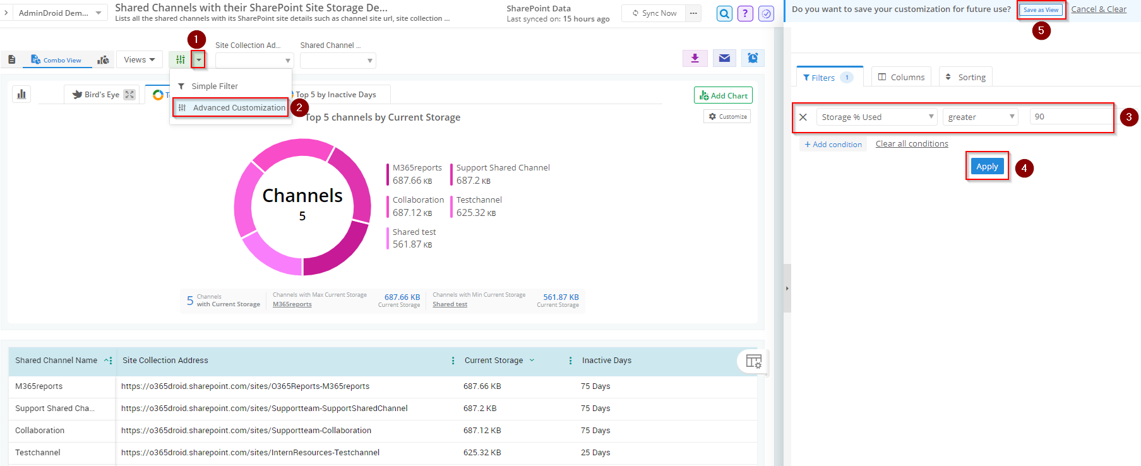Switch to the Columns tab

point(901,77)
